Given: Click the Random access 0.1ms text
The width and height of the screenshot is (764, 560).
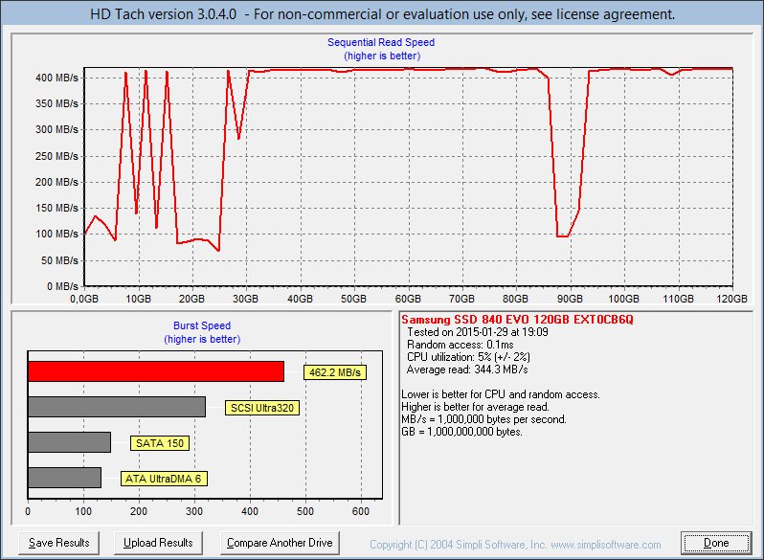Looking at the screenshot, I should coord(460,345).
